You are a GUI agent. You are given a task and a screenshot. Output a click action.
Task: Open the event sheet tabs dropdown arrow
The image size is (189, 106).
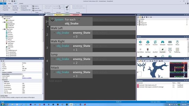click(x=135, y=15)
